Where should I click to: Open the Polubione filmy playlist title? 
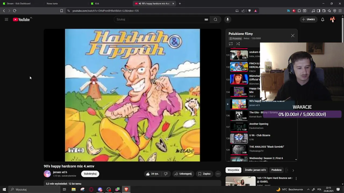[x=241, y=34]
